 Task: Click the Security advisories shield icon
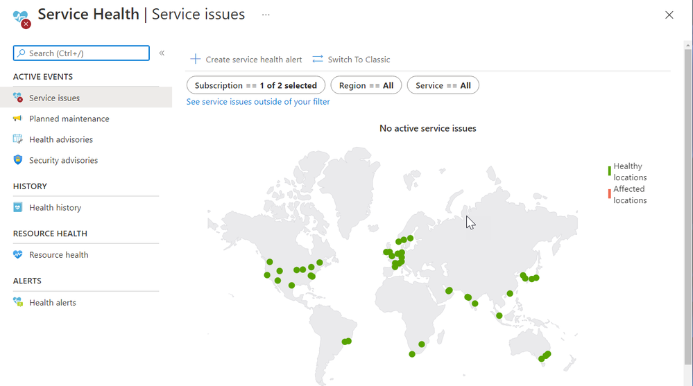17,160
